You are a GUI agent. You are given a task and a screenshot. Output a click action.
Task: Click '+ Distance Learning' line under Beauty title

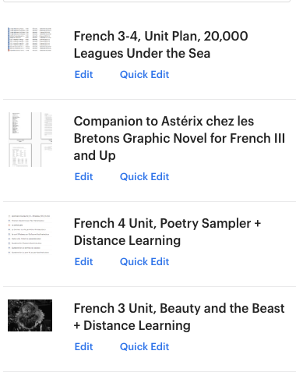pyautogui.click(x=132, y=325)
